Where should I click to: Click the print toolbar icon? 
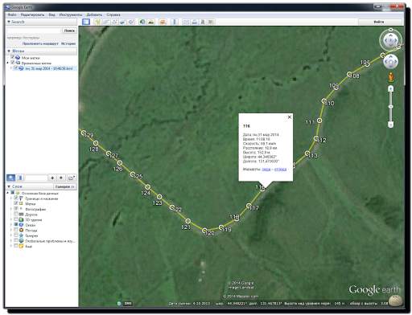(x=194, y=22)
